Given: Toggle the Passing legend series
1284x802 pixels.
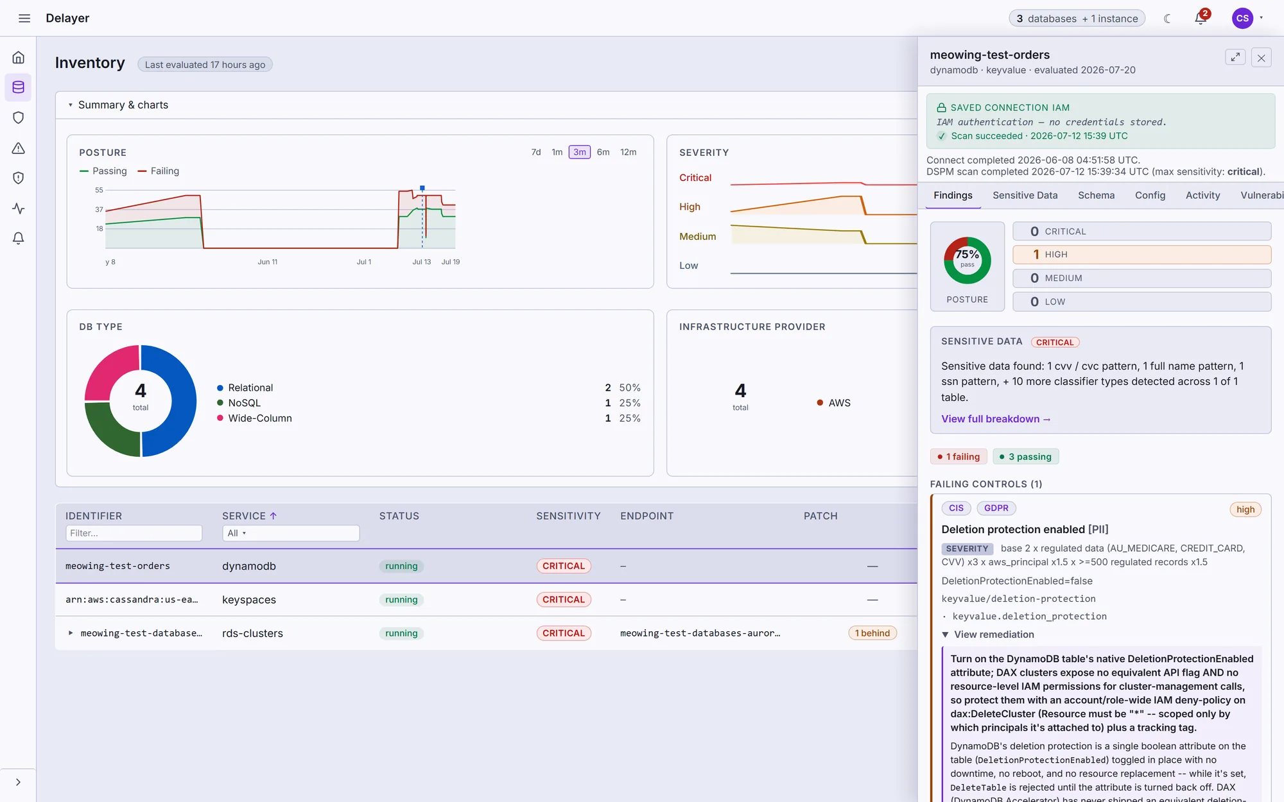Looking at the screenshot, I should coord(103,171).
